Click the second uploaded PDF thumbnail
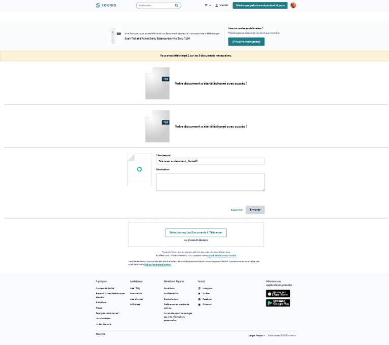 (x=158, y=126)
